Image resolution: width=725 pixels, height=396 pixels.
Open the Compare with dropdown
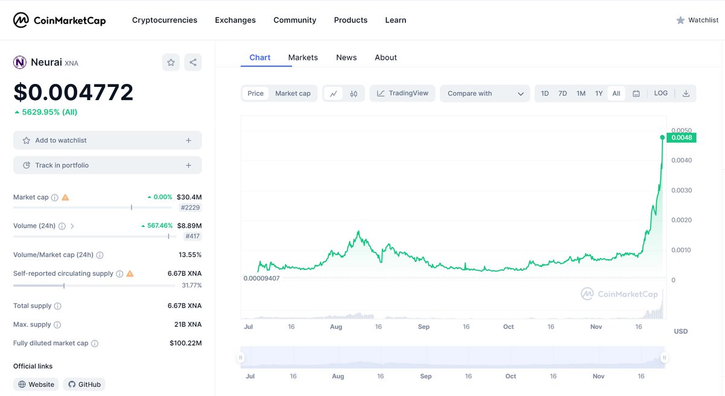[x=485, y=94]
